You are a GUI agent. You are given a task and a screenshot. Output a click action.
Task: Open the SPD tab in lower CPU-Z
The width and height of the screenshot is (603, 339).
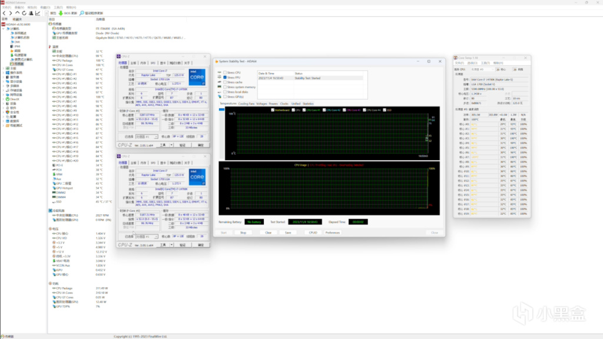point(153,163)
